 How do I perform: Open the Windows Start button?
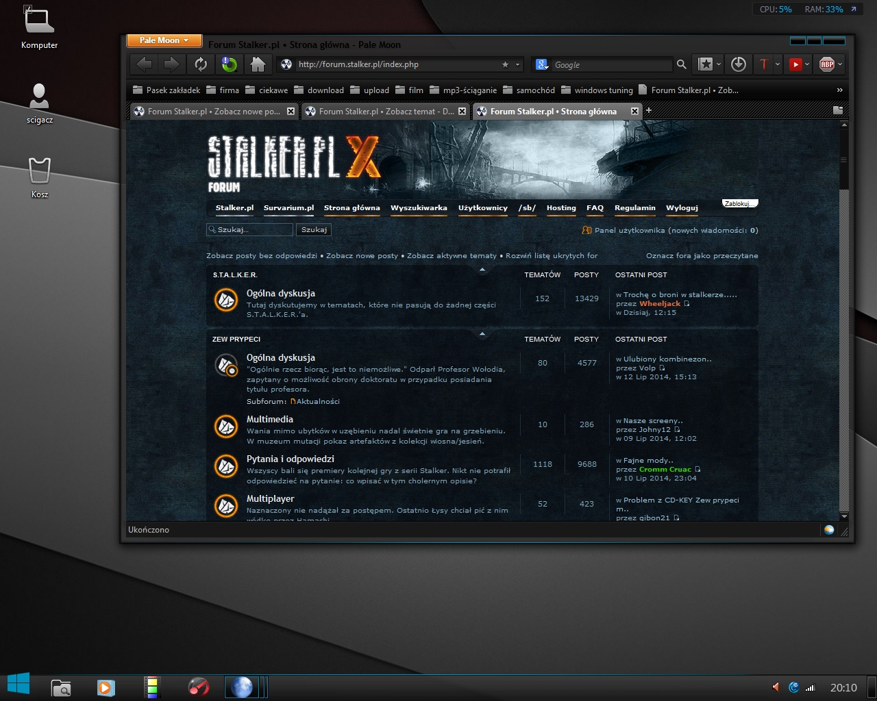18,685
